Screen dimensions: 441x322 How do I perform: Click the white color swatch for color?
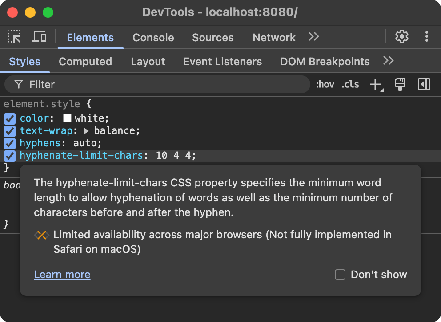(x=67, y=118)
